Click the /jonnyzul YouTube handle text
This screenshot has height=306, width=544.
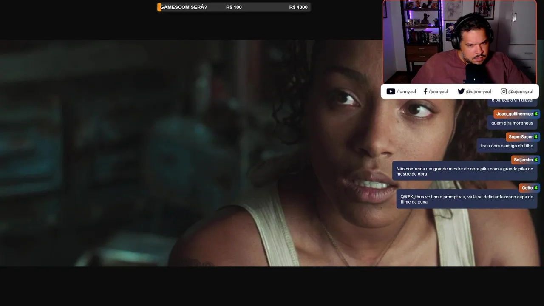[406, 91]
